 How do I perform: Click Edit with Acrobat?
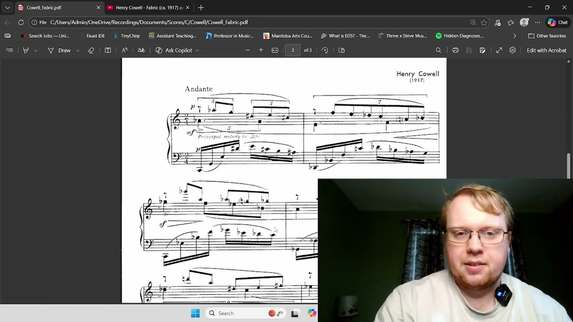click(x=547, y=51)
